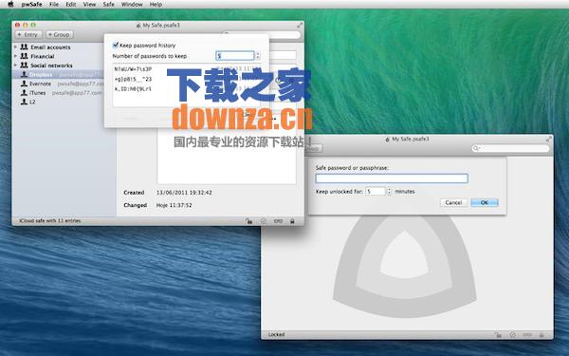Click the Keep unlocked for stepper arrows
569x356 pixels.
(389, 191)
